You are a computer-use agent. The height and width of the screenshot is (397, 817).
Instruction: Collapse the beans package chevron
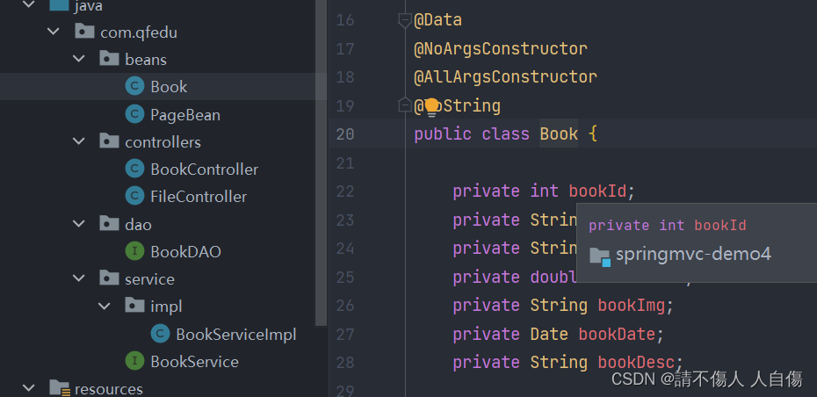[79, 59]
